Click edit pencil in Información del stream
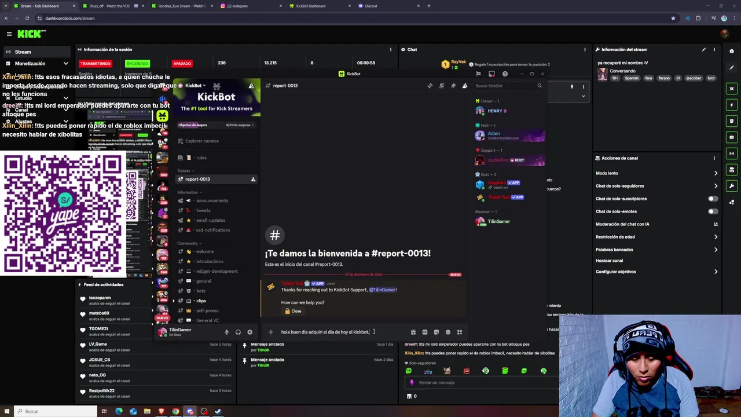This screenshot has width=741, height=417. (704, 49)
